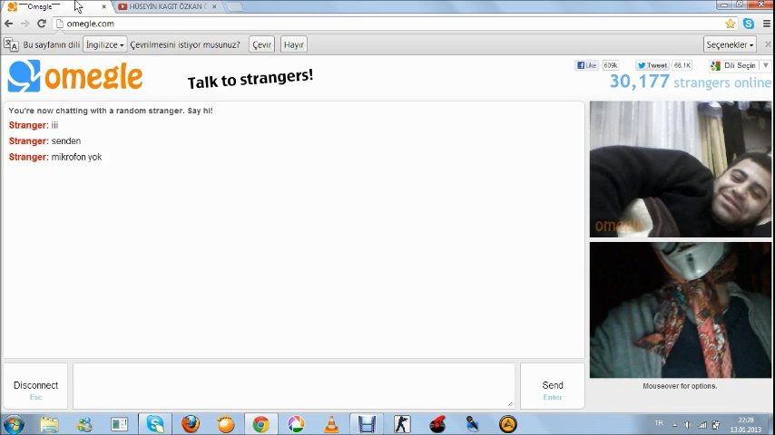Click the Çevir translate button
The height and width of the screenshot is (435, 775).
tap(262, 44)
